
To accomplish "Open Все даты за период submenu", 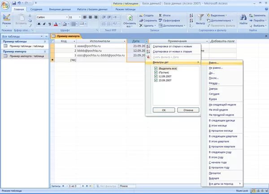I will tap(222, 184).
